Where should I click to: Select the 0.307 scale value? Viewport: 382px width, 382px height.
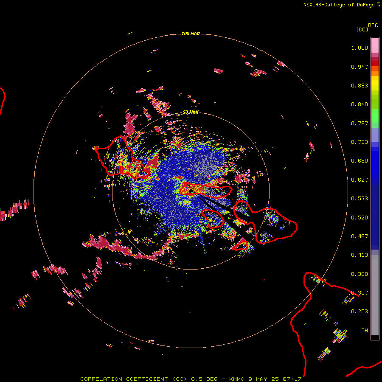360,293
